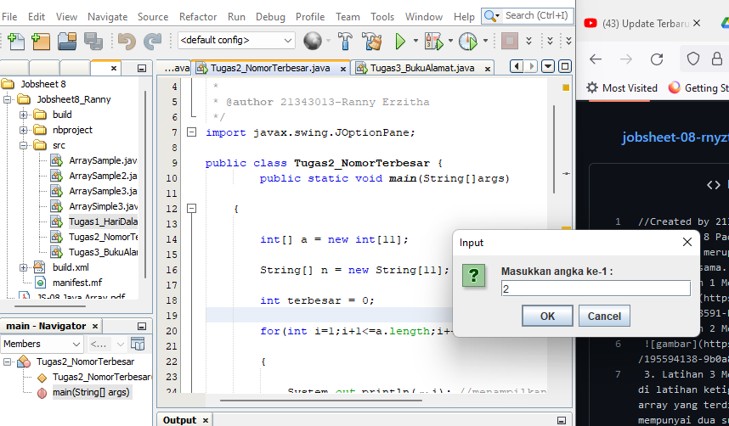Expand the build.xml node

click(x=23, y=267)
